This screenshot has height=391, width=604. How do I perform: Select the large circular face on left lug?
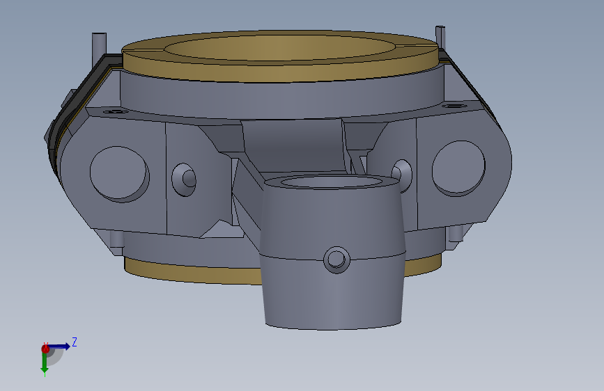coord(119,173)
